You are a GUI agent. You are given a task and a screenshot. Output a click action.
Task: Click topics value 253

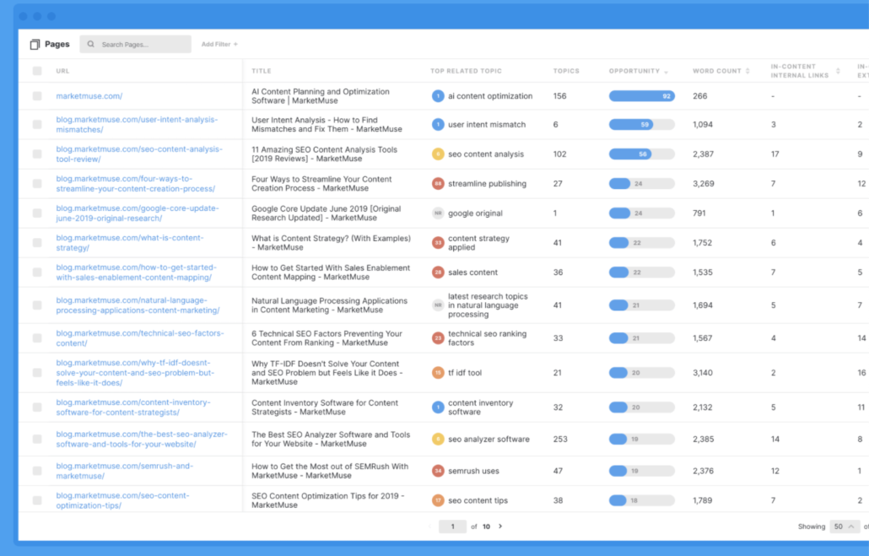click(560, 439)
